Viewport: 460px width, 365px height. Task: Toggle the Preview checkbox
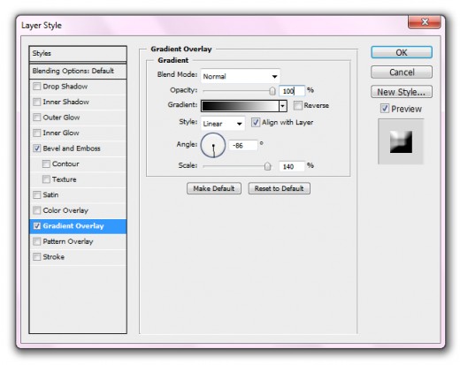point(385,109)
